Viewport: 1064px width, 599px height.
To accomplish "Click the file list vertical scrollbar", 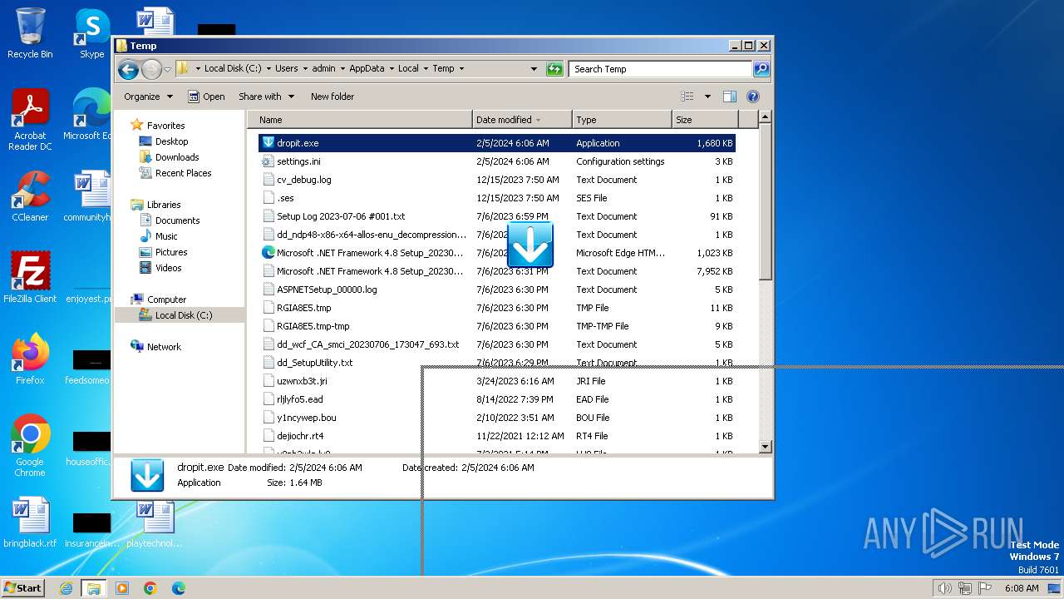I will pos(766,282).
